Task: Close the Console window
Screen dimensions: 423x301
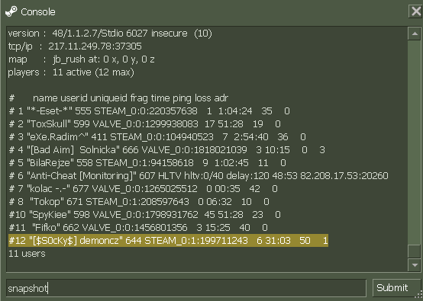Action: (x=415, y=11)
